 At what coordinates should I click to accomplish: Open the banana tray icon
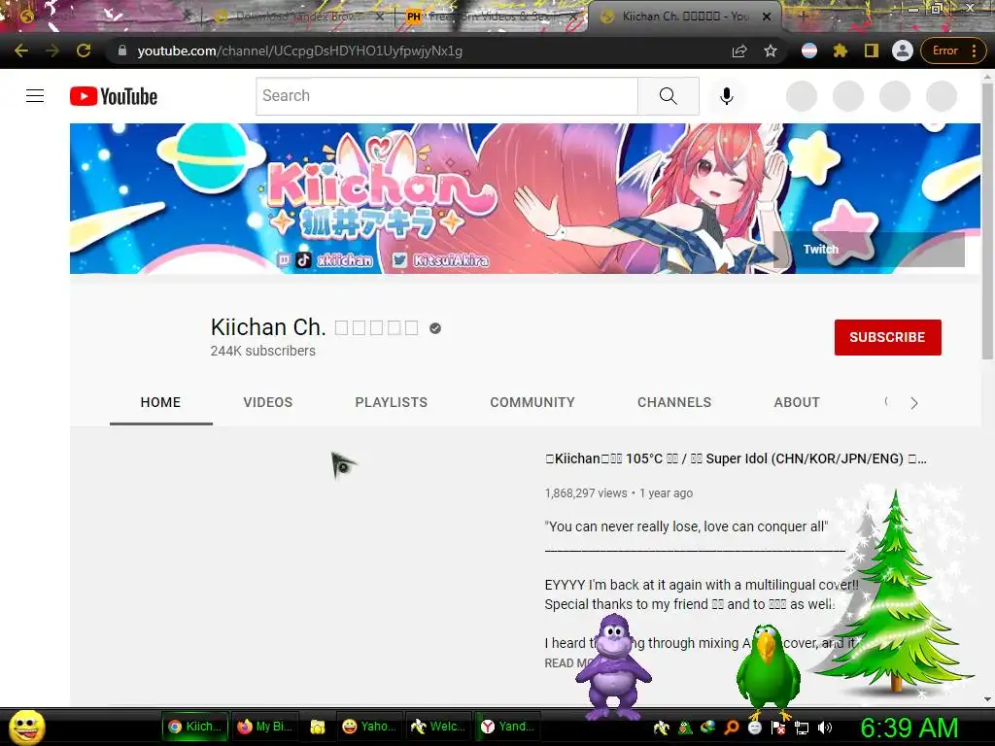[661, 729]
